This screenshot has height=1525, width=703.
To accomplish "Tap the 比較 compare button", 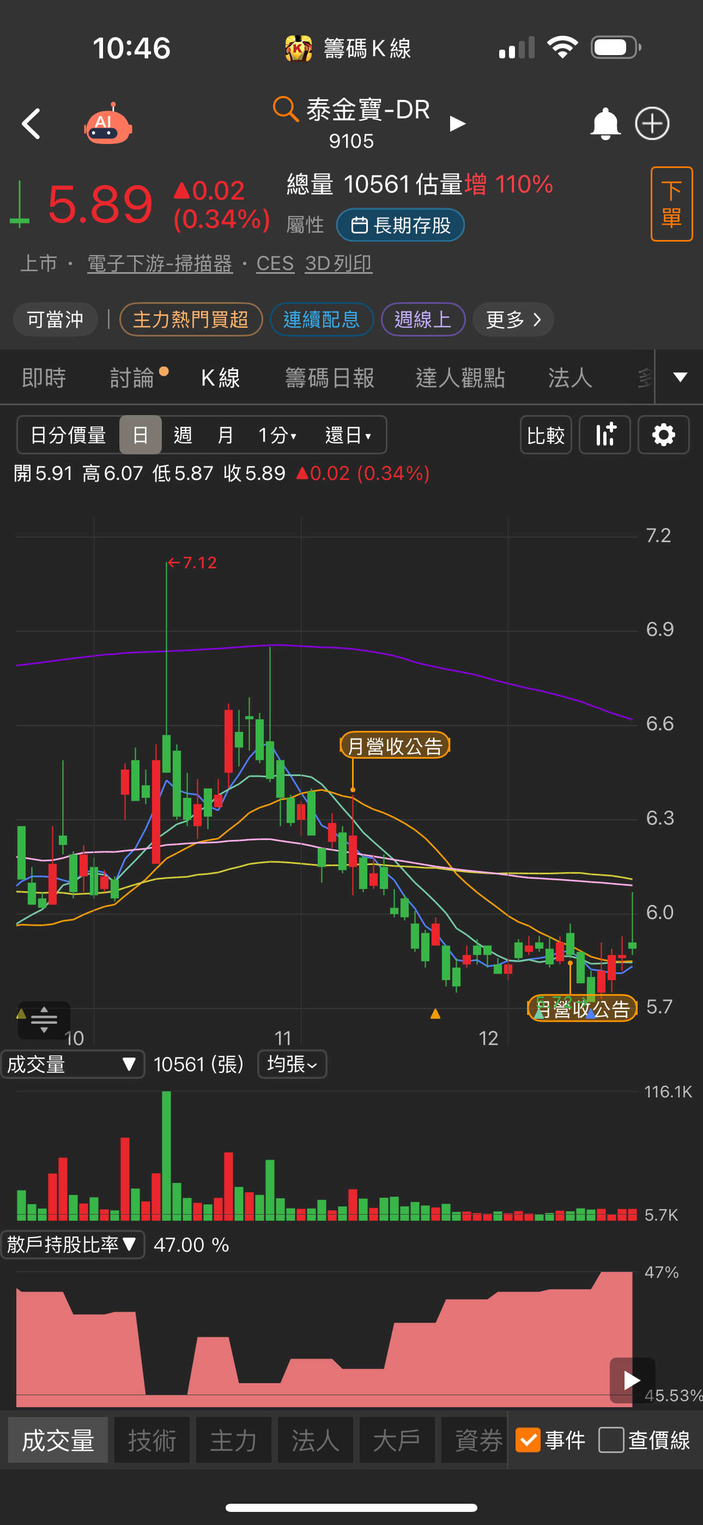I will click(546, 435).
